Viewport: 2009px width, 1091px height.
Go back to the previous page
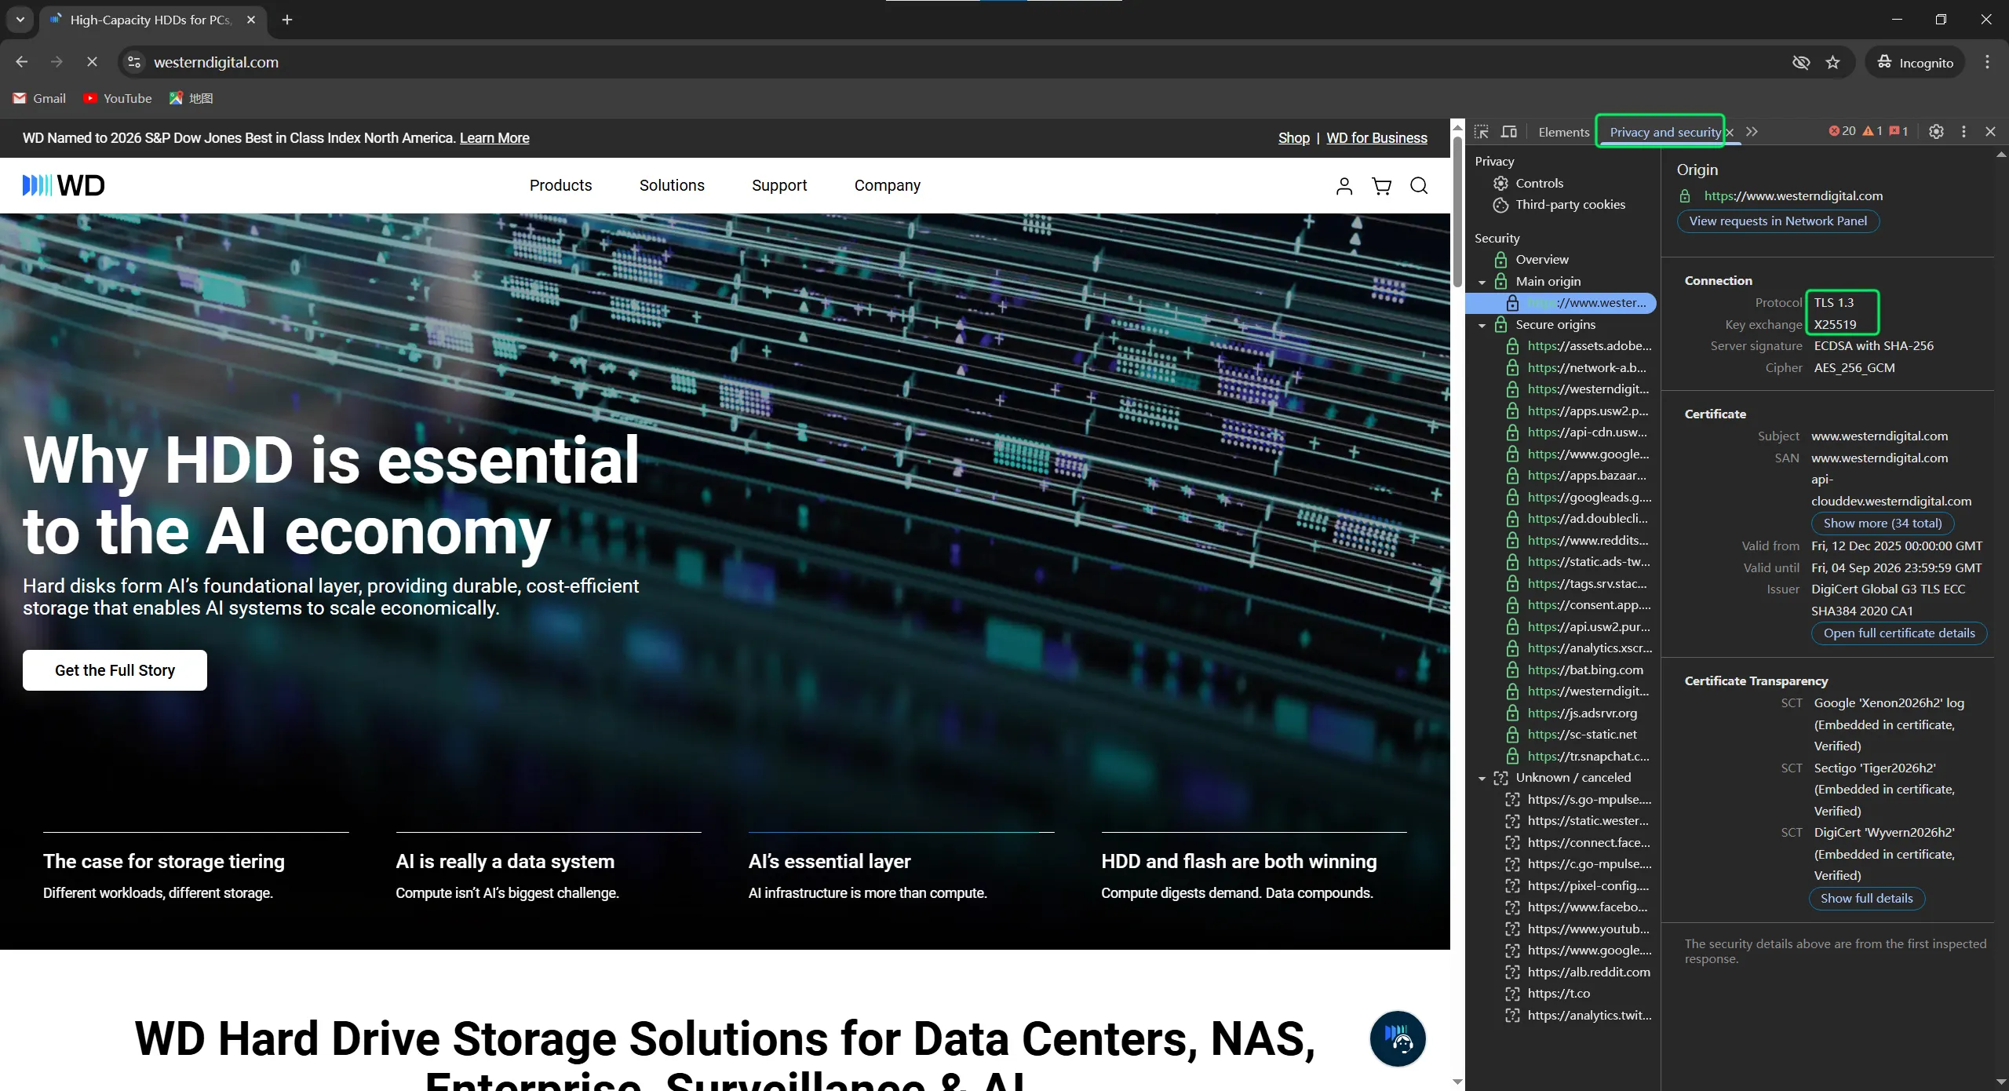point(22,62)
